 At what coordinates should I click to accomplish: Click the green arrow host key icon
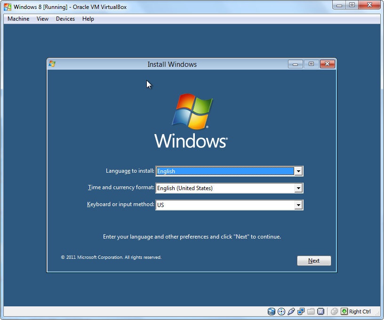[344, 312]
